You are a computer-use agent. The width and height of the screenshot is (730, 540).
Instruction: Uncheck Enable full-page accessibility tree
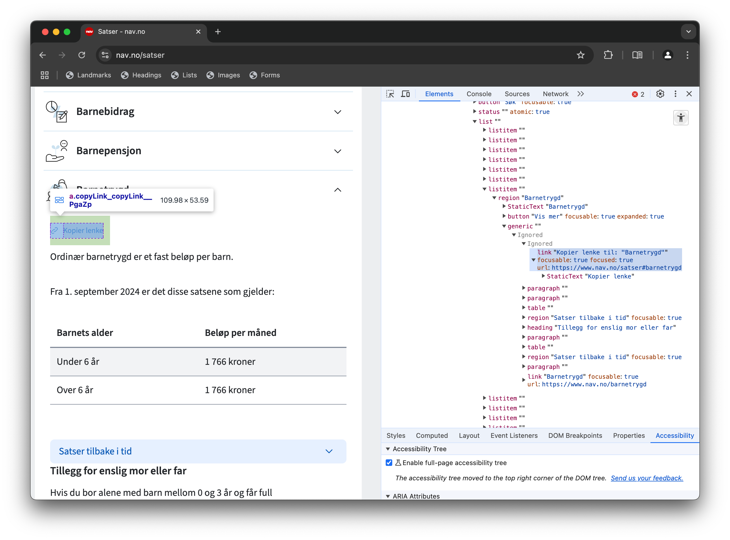point(389,463)
